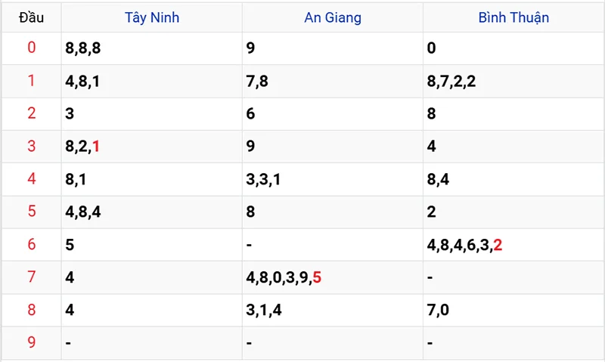Click the red 2 in Bình Thuận row 6
The height and width of the screenshot is (362, 605).
[x=498, y=246]
